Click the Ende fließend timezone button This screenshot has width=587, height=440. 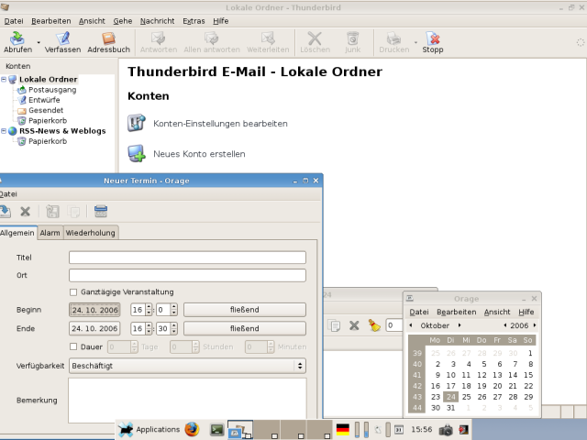(245, 328)
